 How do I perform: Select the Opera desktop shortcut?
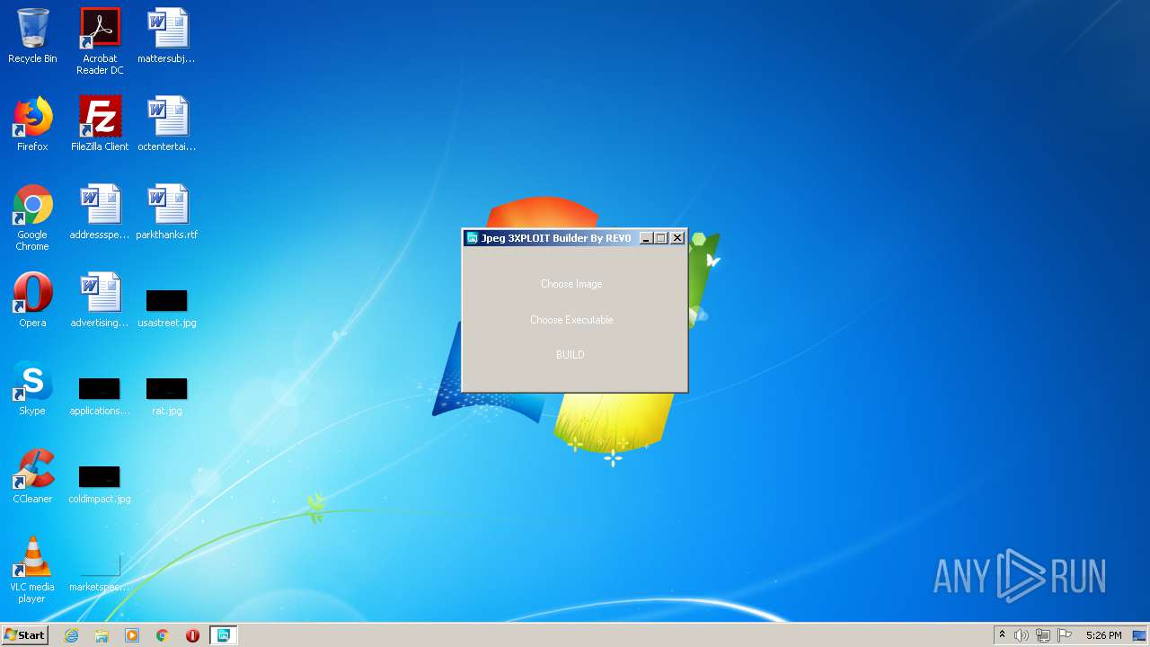tap(32, 300)
